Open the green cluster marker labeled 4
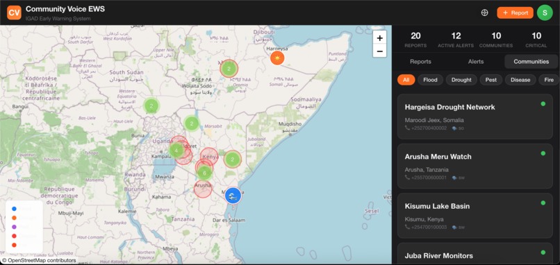The width and height of the screenshot is (560, 265). [x=176, y=151]
